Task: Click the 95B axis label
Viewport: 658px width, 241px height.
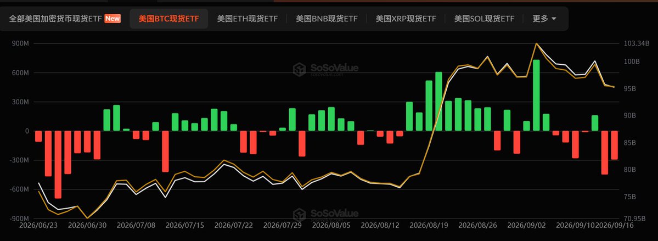Action: (x=631, y=89)
